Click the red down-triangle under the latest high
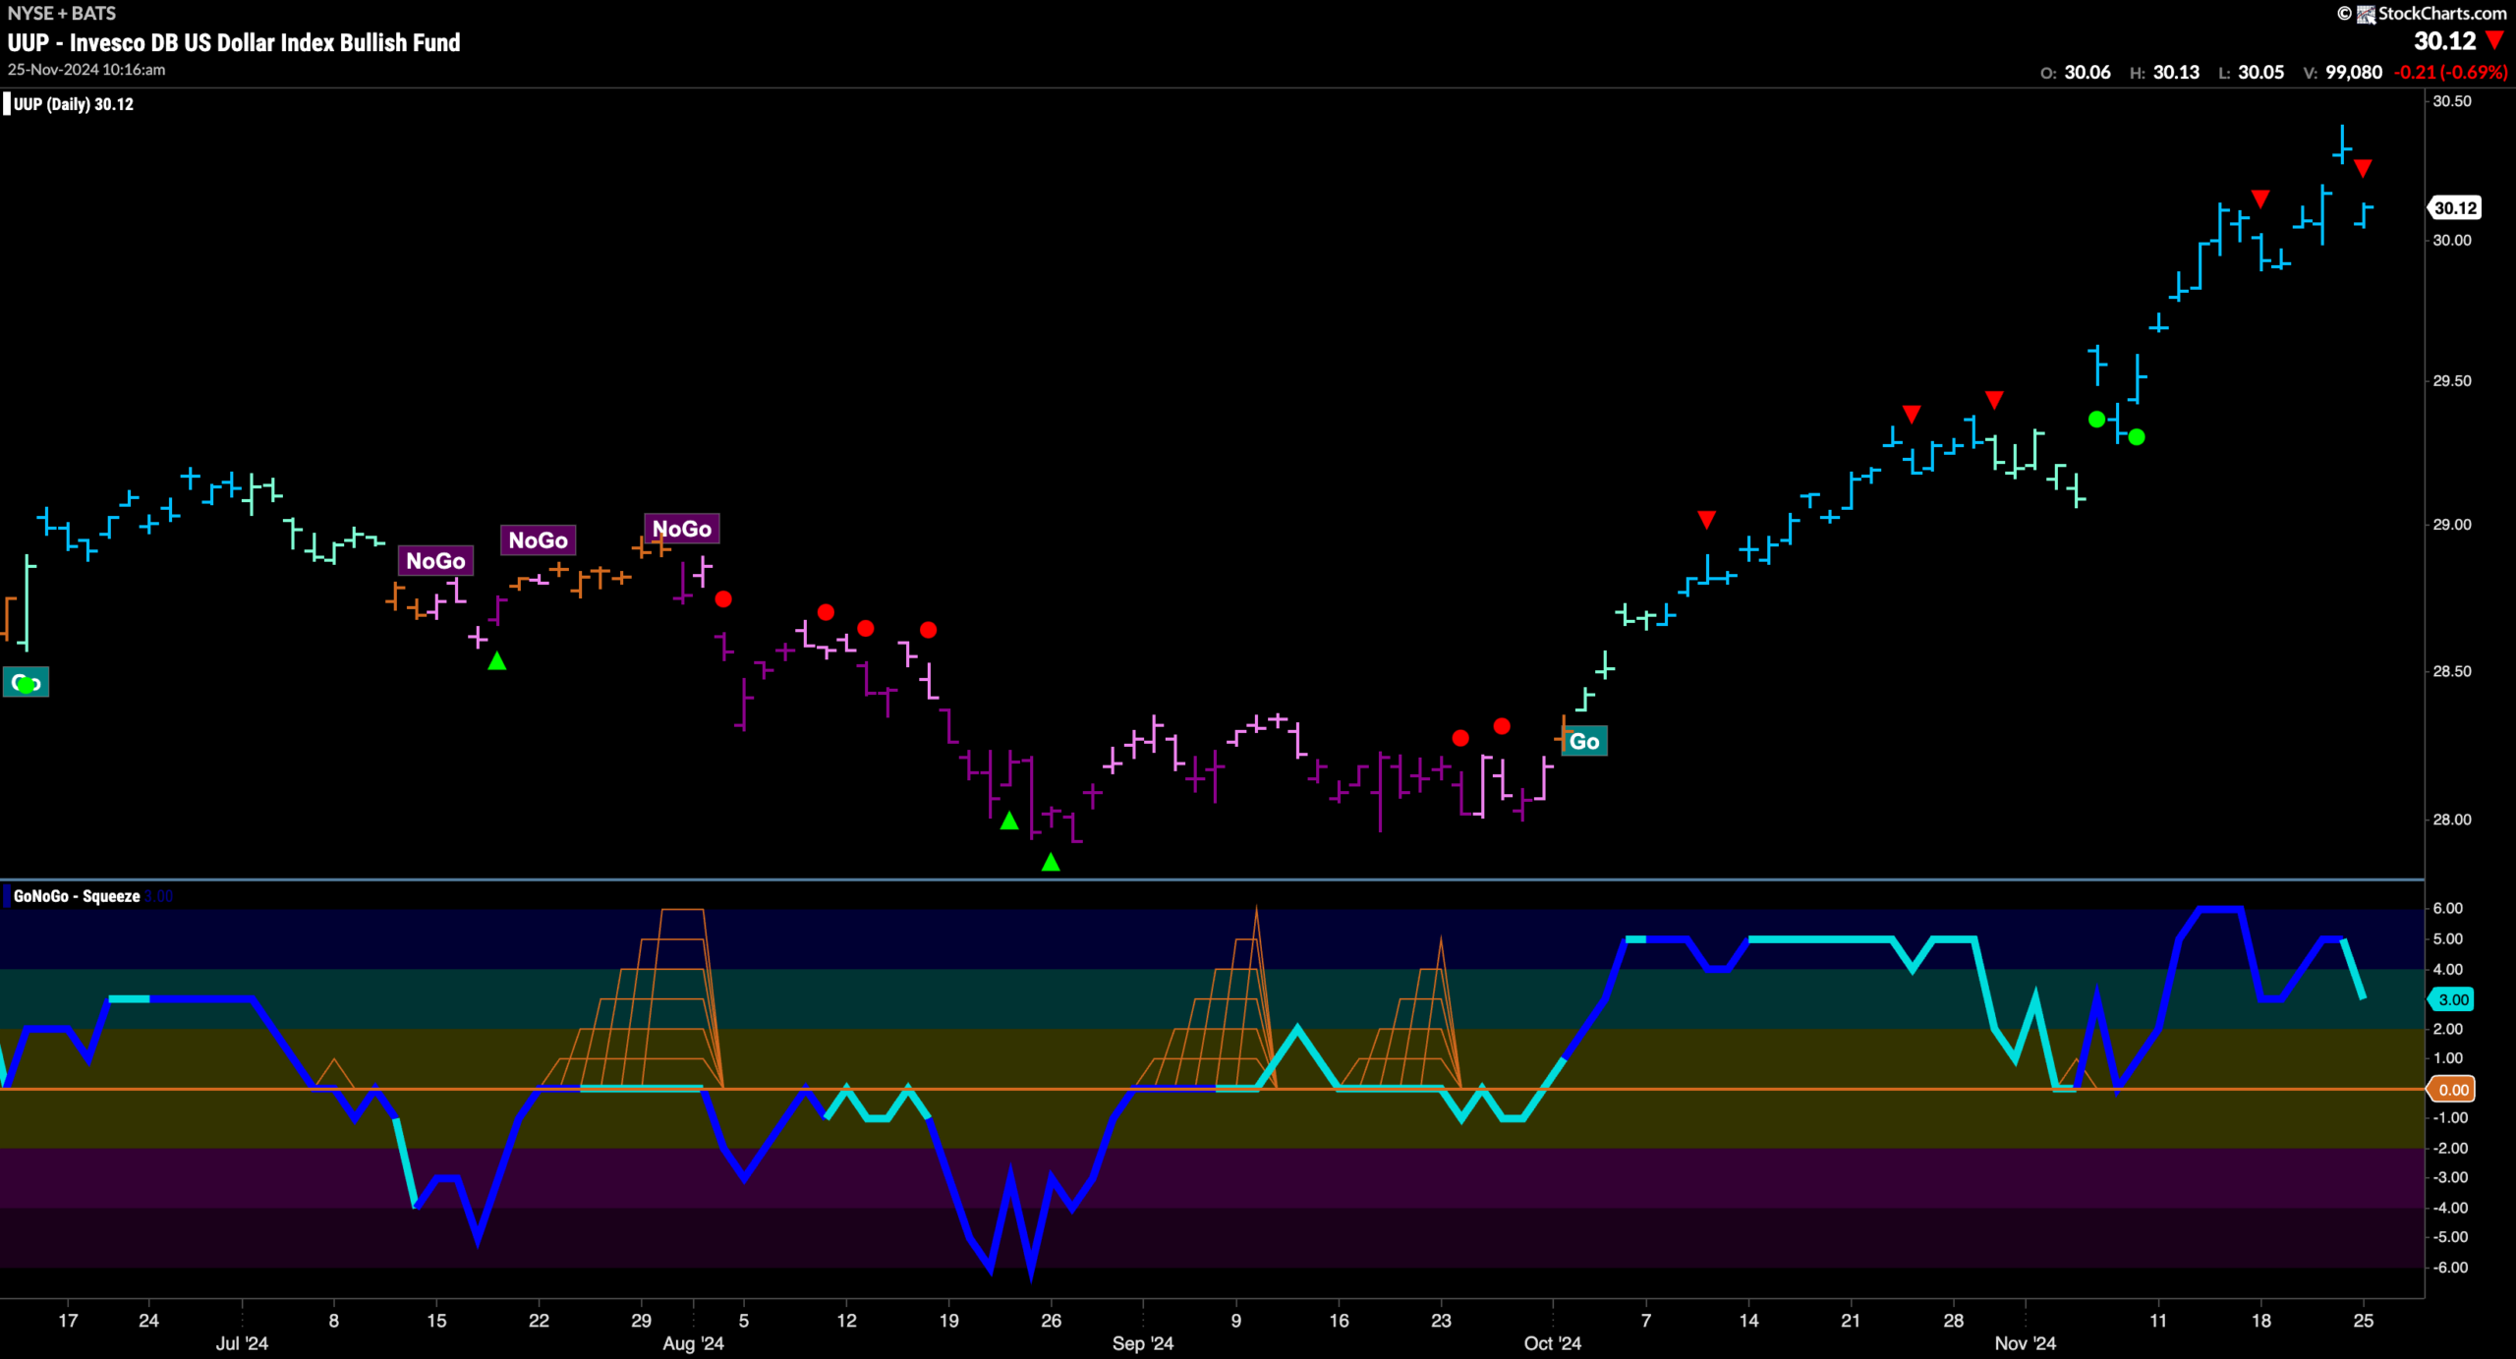Viewport: 2516px width, 1359px height. tap(2363, 168)
